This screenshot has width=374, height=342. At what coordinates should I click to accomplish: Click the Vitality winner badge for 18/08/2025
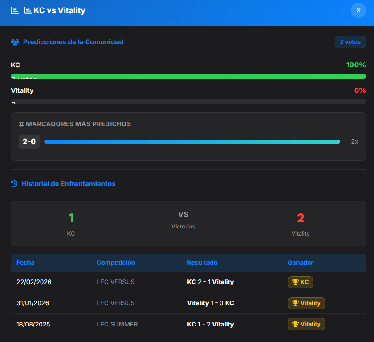click(x=306, y=324)
